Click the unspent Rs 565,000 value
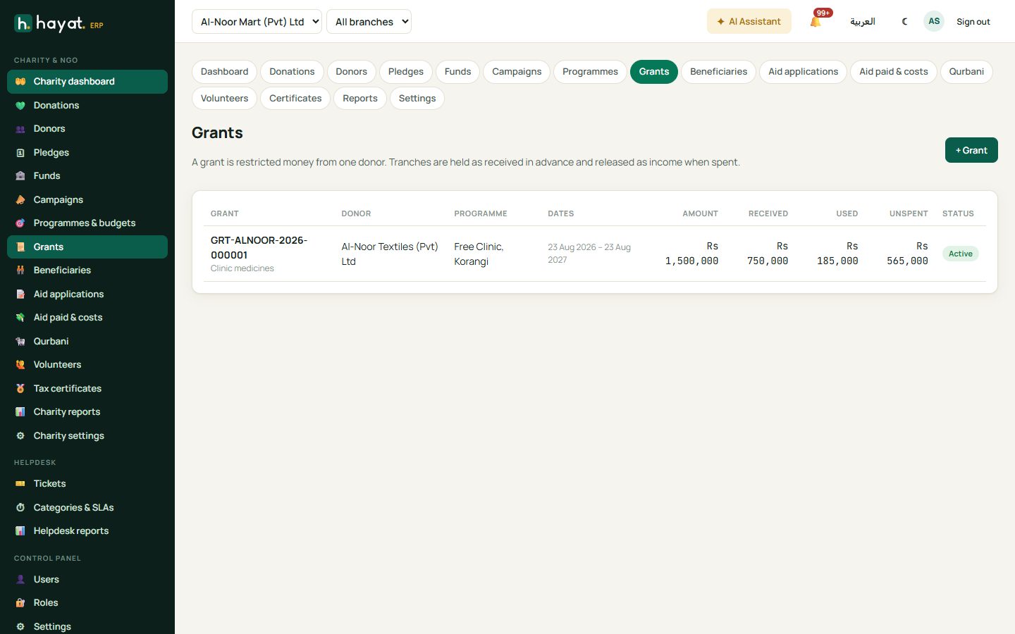This screenshot has height=634, width=1015. [x=907, y=254]
